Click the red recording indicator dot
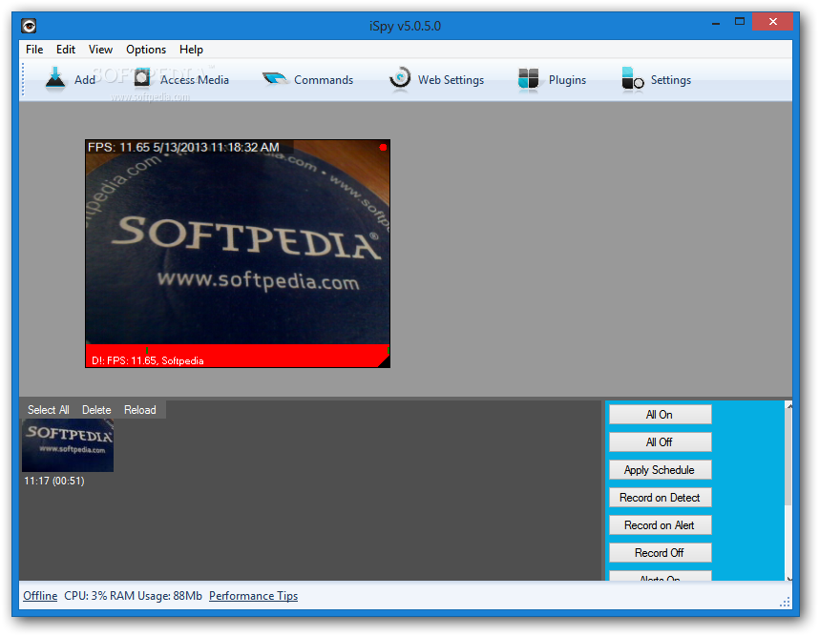 pos(383,147)
